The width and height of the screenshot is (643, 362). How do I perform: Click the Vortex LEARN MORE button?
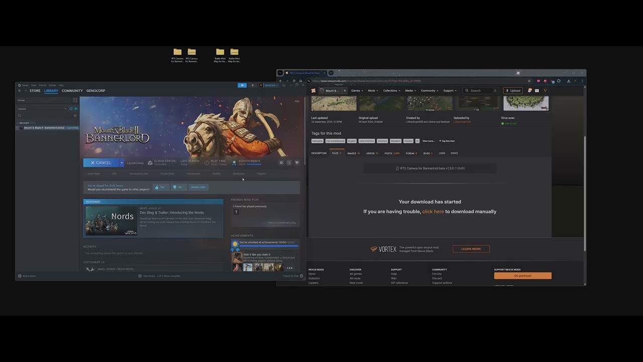471,249
